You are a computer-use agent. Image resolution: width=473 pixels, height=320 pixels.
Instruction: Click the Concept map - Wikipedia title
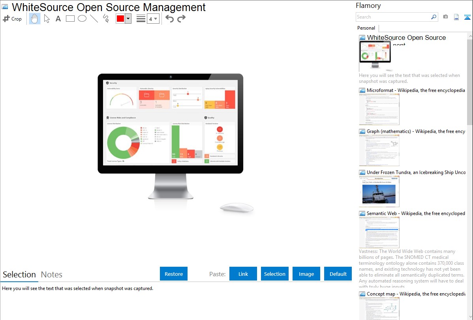coord(416,294)
